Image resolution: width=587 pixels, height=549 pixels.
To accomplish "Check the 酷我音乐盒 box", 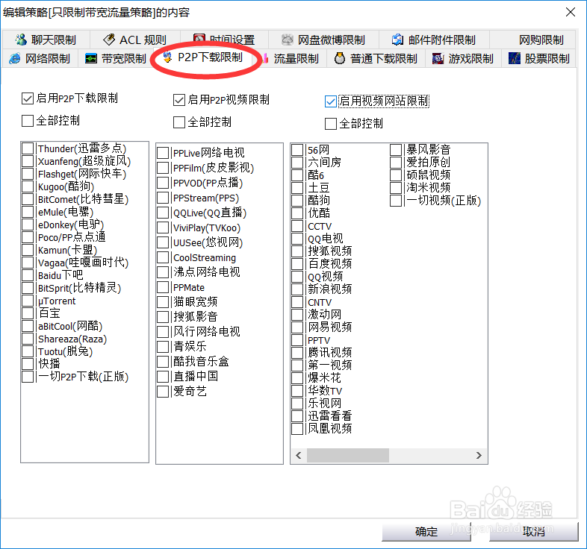I will tap(163, 362).
